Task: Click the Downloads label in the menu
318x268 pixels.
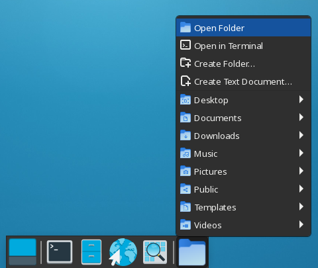Action: [217, 136]
